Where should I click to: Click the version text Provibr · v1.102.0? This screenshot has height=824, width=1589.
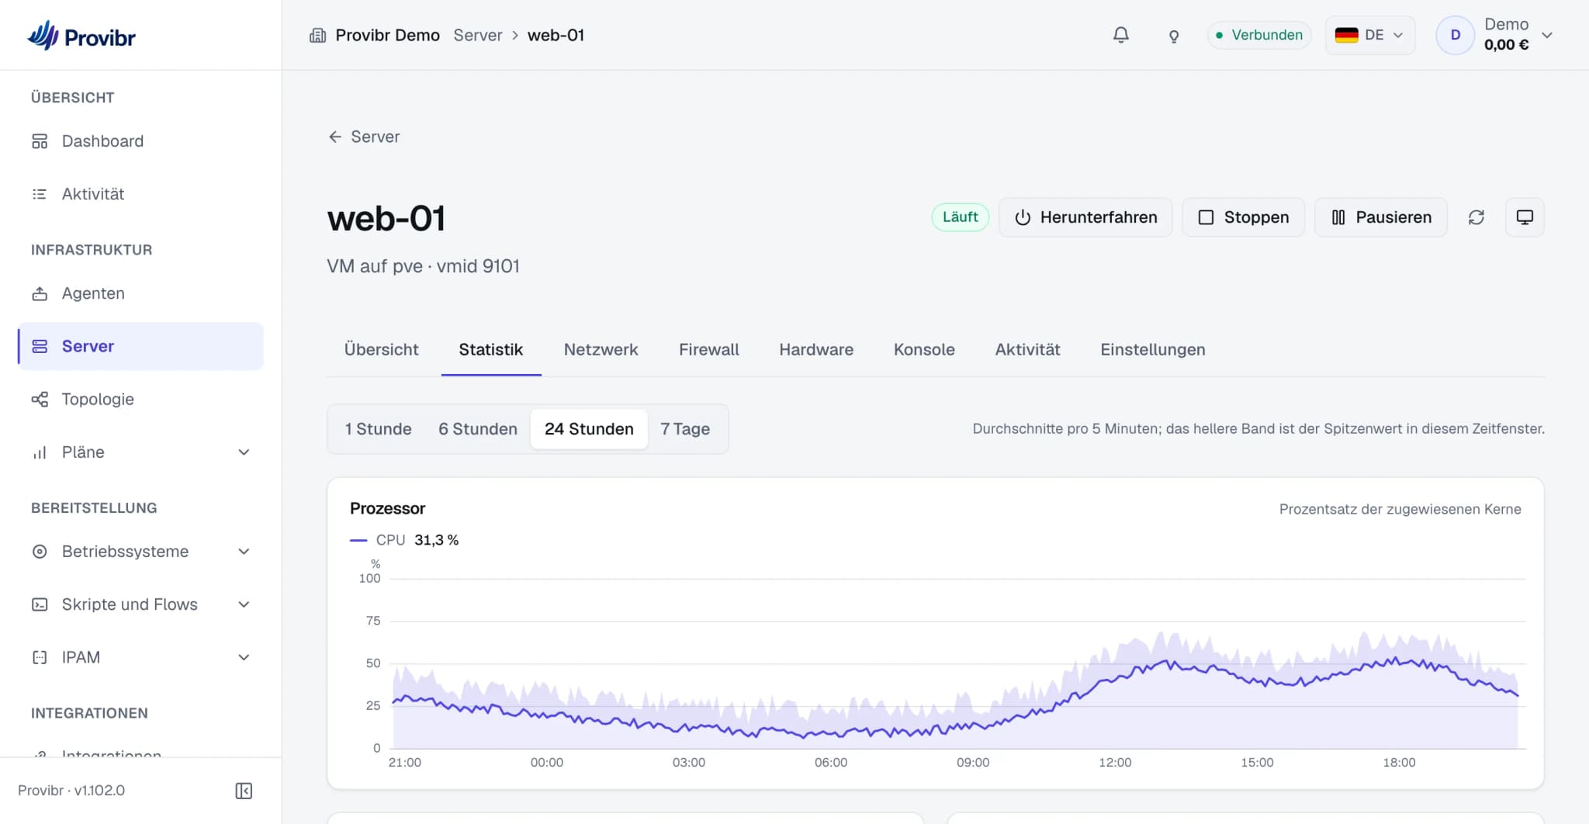click(x=71, y=791)
